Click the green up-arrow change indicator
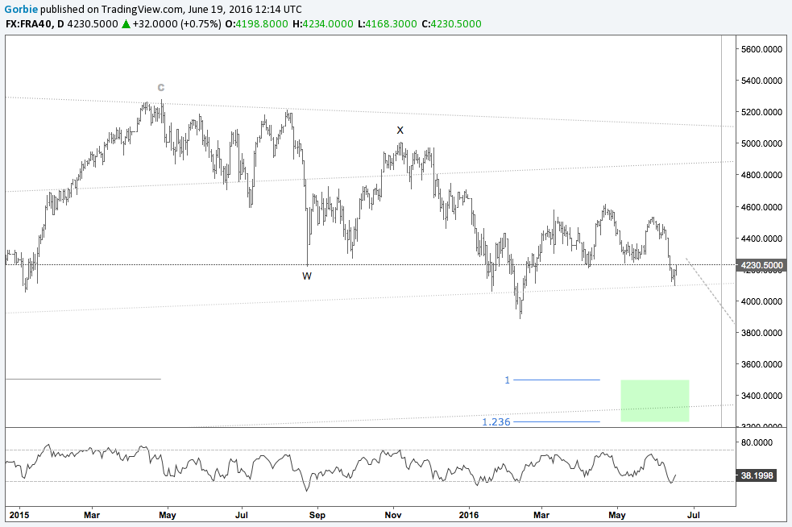 (126, 23)
